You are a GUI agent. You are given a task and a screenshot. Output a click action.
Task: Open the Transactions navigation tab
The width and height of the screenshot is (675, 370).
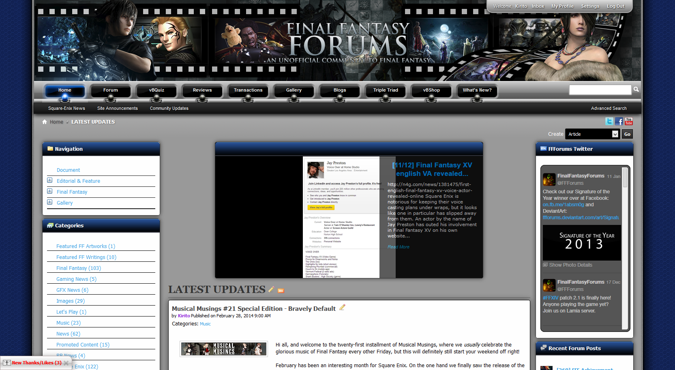pyautogui.click(x=248, y=90)
